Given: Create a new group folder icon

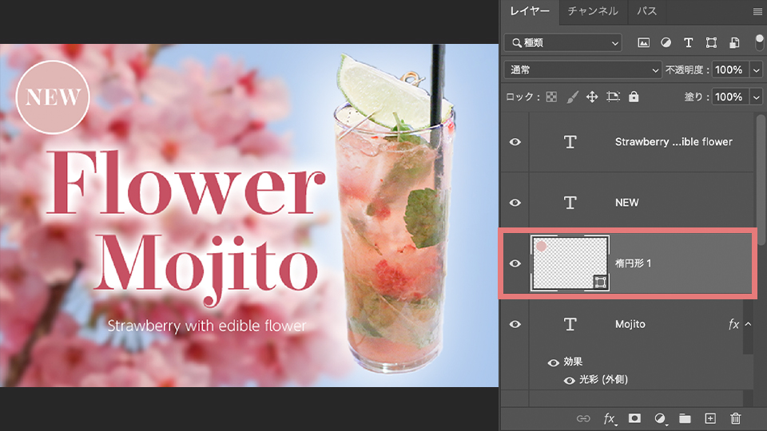Looking at the screenshot, I should coord(685,418).
